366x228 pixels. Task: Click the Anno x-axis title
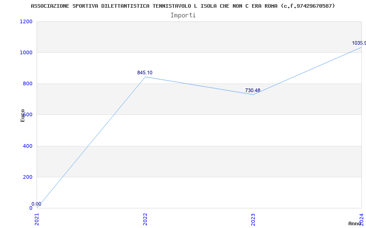(x=355, y=223)
